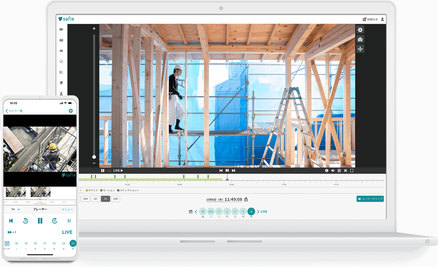This screenshot has width=438, height=267.
Task: Open the settings gear on the phone app
Action: click(x=71, y=111)
